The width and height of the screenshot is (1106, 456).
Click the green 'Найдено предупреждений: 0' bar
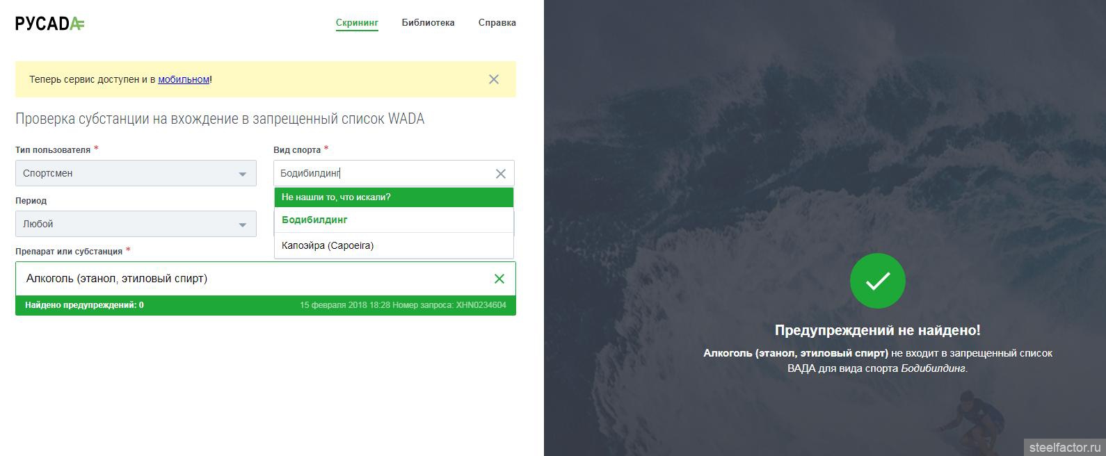(266, 305)
